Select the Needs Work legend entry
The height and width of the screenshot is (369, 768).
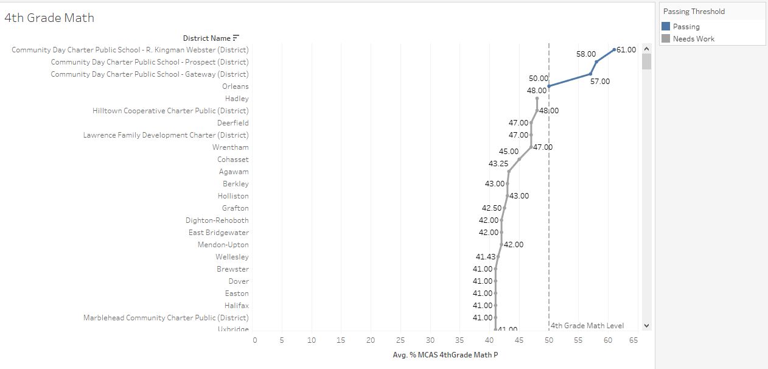690,38
